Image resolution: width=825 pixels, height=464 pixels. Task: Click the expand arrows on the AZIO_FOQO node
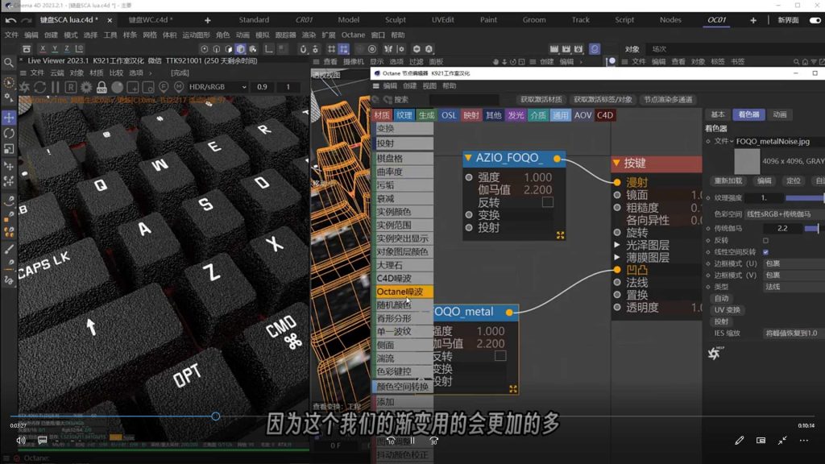click(560, 235)
